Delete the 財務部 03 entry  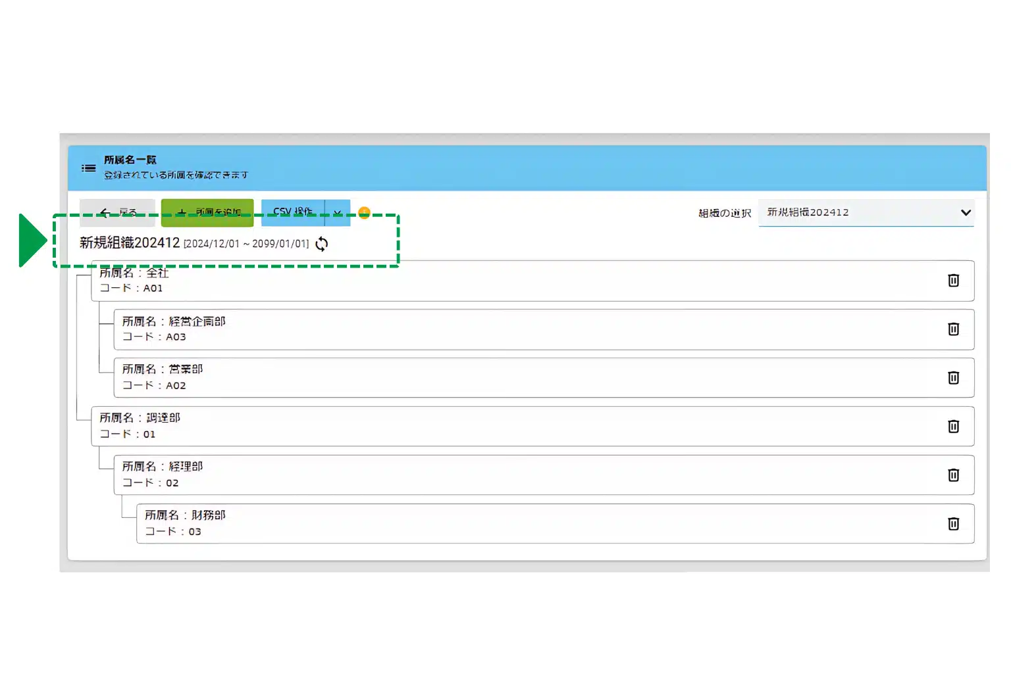pos(953,524)
